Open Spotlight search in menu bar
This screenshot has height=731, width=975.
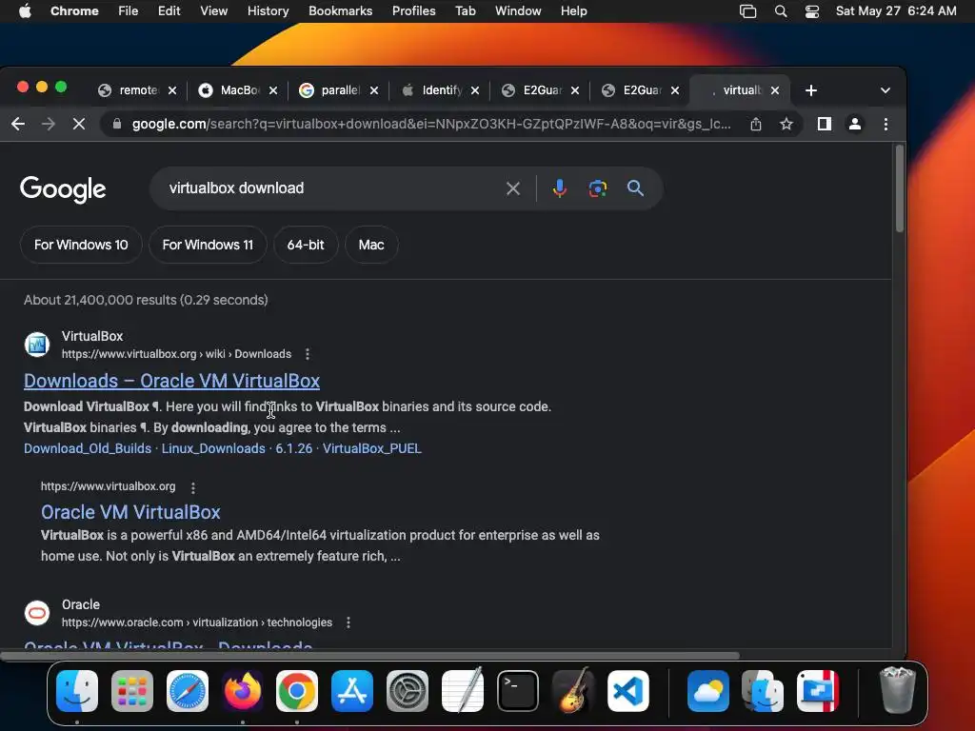pyautogui.click(x=781, y=11)
